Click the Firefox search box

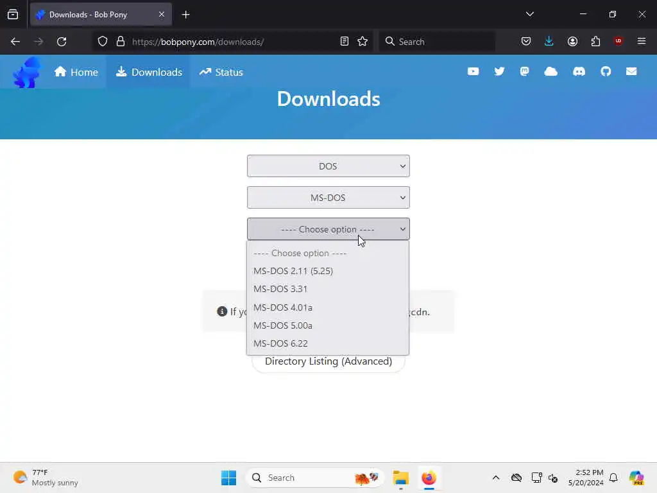437,42
